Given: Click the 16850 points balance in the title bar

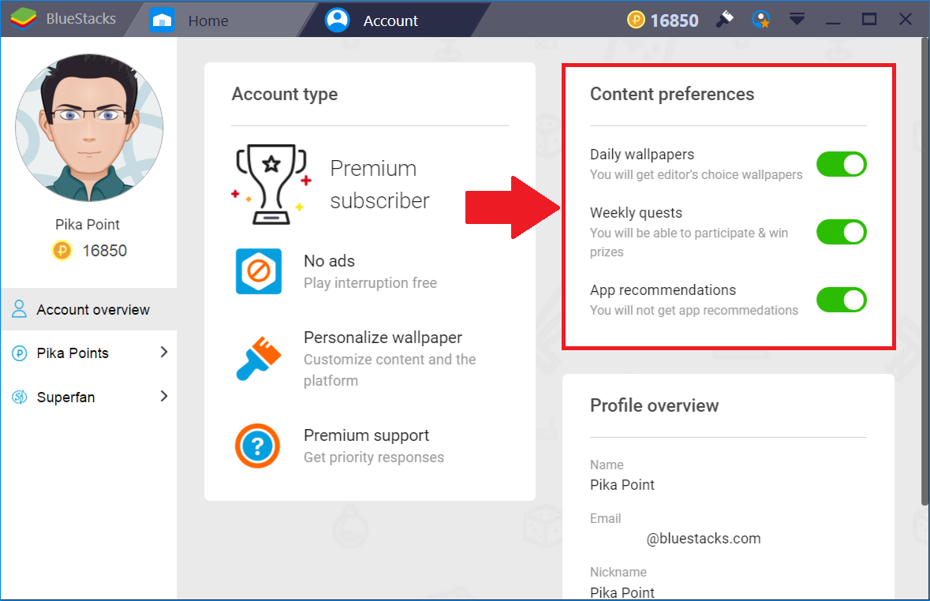Looking at the screenshot, I should (674, 21).
